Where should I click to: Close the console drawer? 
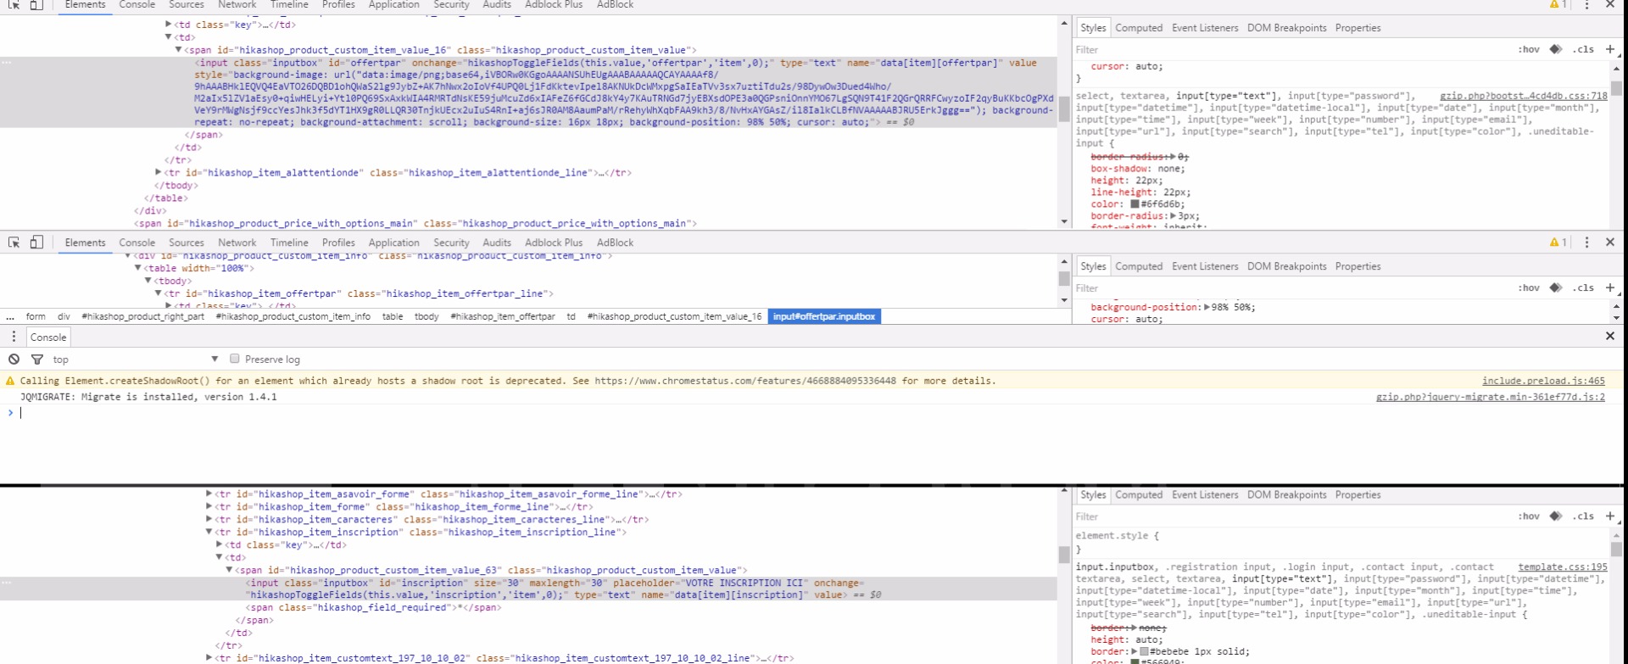pyautogui.click(x=1610, y=337)
